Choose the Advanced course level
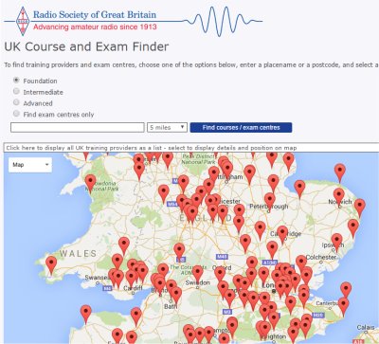This screenshot has height=344, width=379. pyautogui.click(x=16, y=102)
